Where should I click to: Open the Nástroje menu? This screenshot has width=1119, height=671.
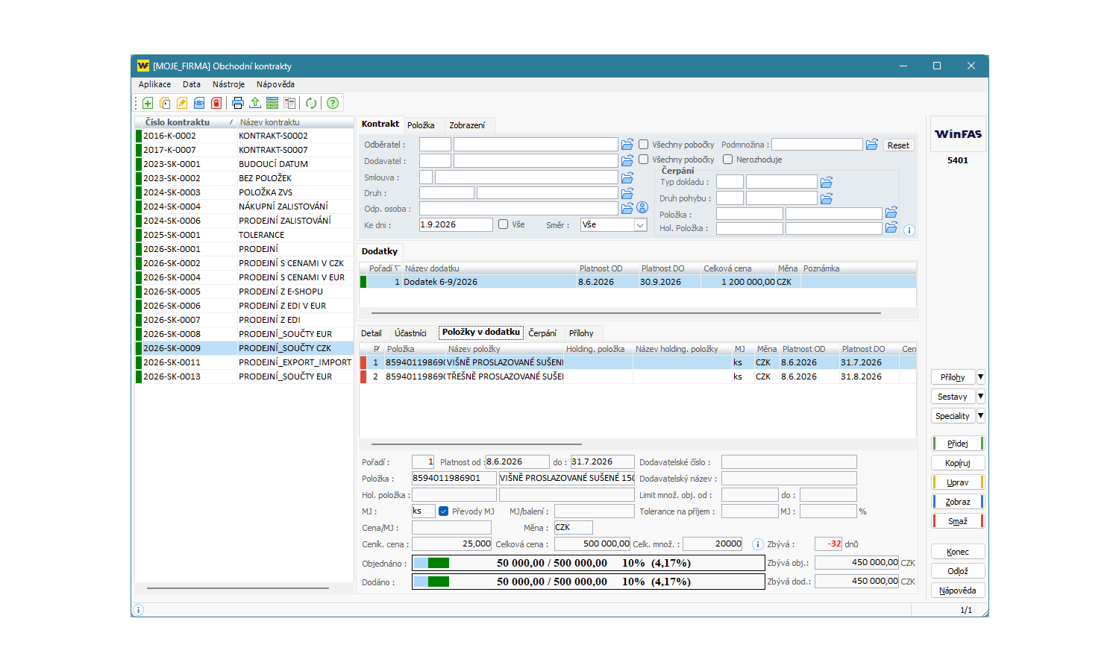point(228,84)
